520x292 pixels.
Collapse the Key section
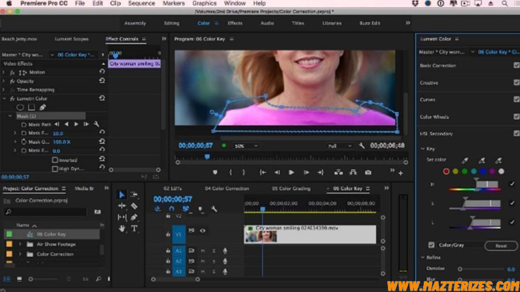tap(423, 149)
